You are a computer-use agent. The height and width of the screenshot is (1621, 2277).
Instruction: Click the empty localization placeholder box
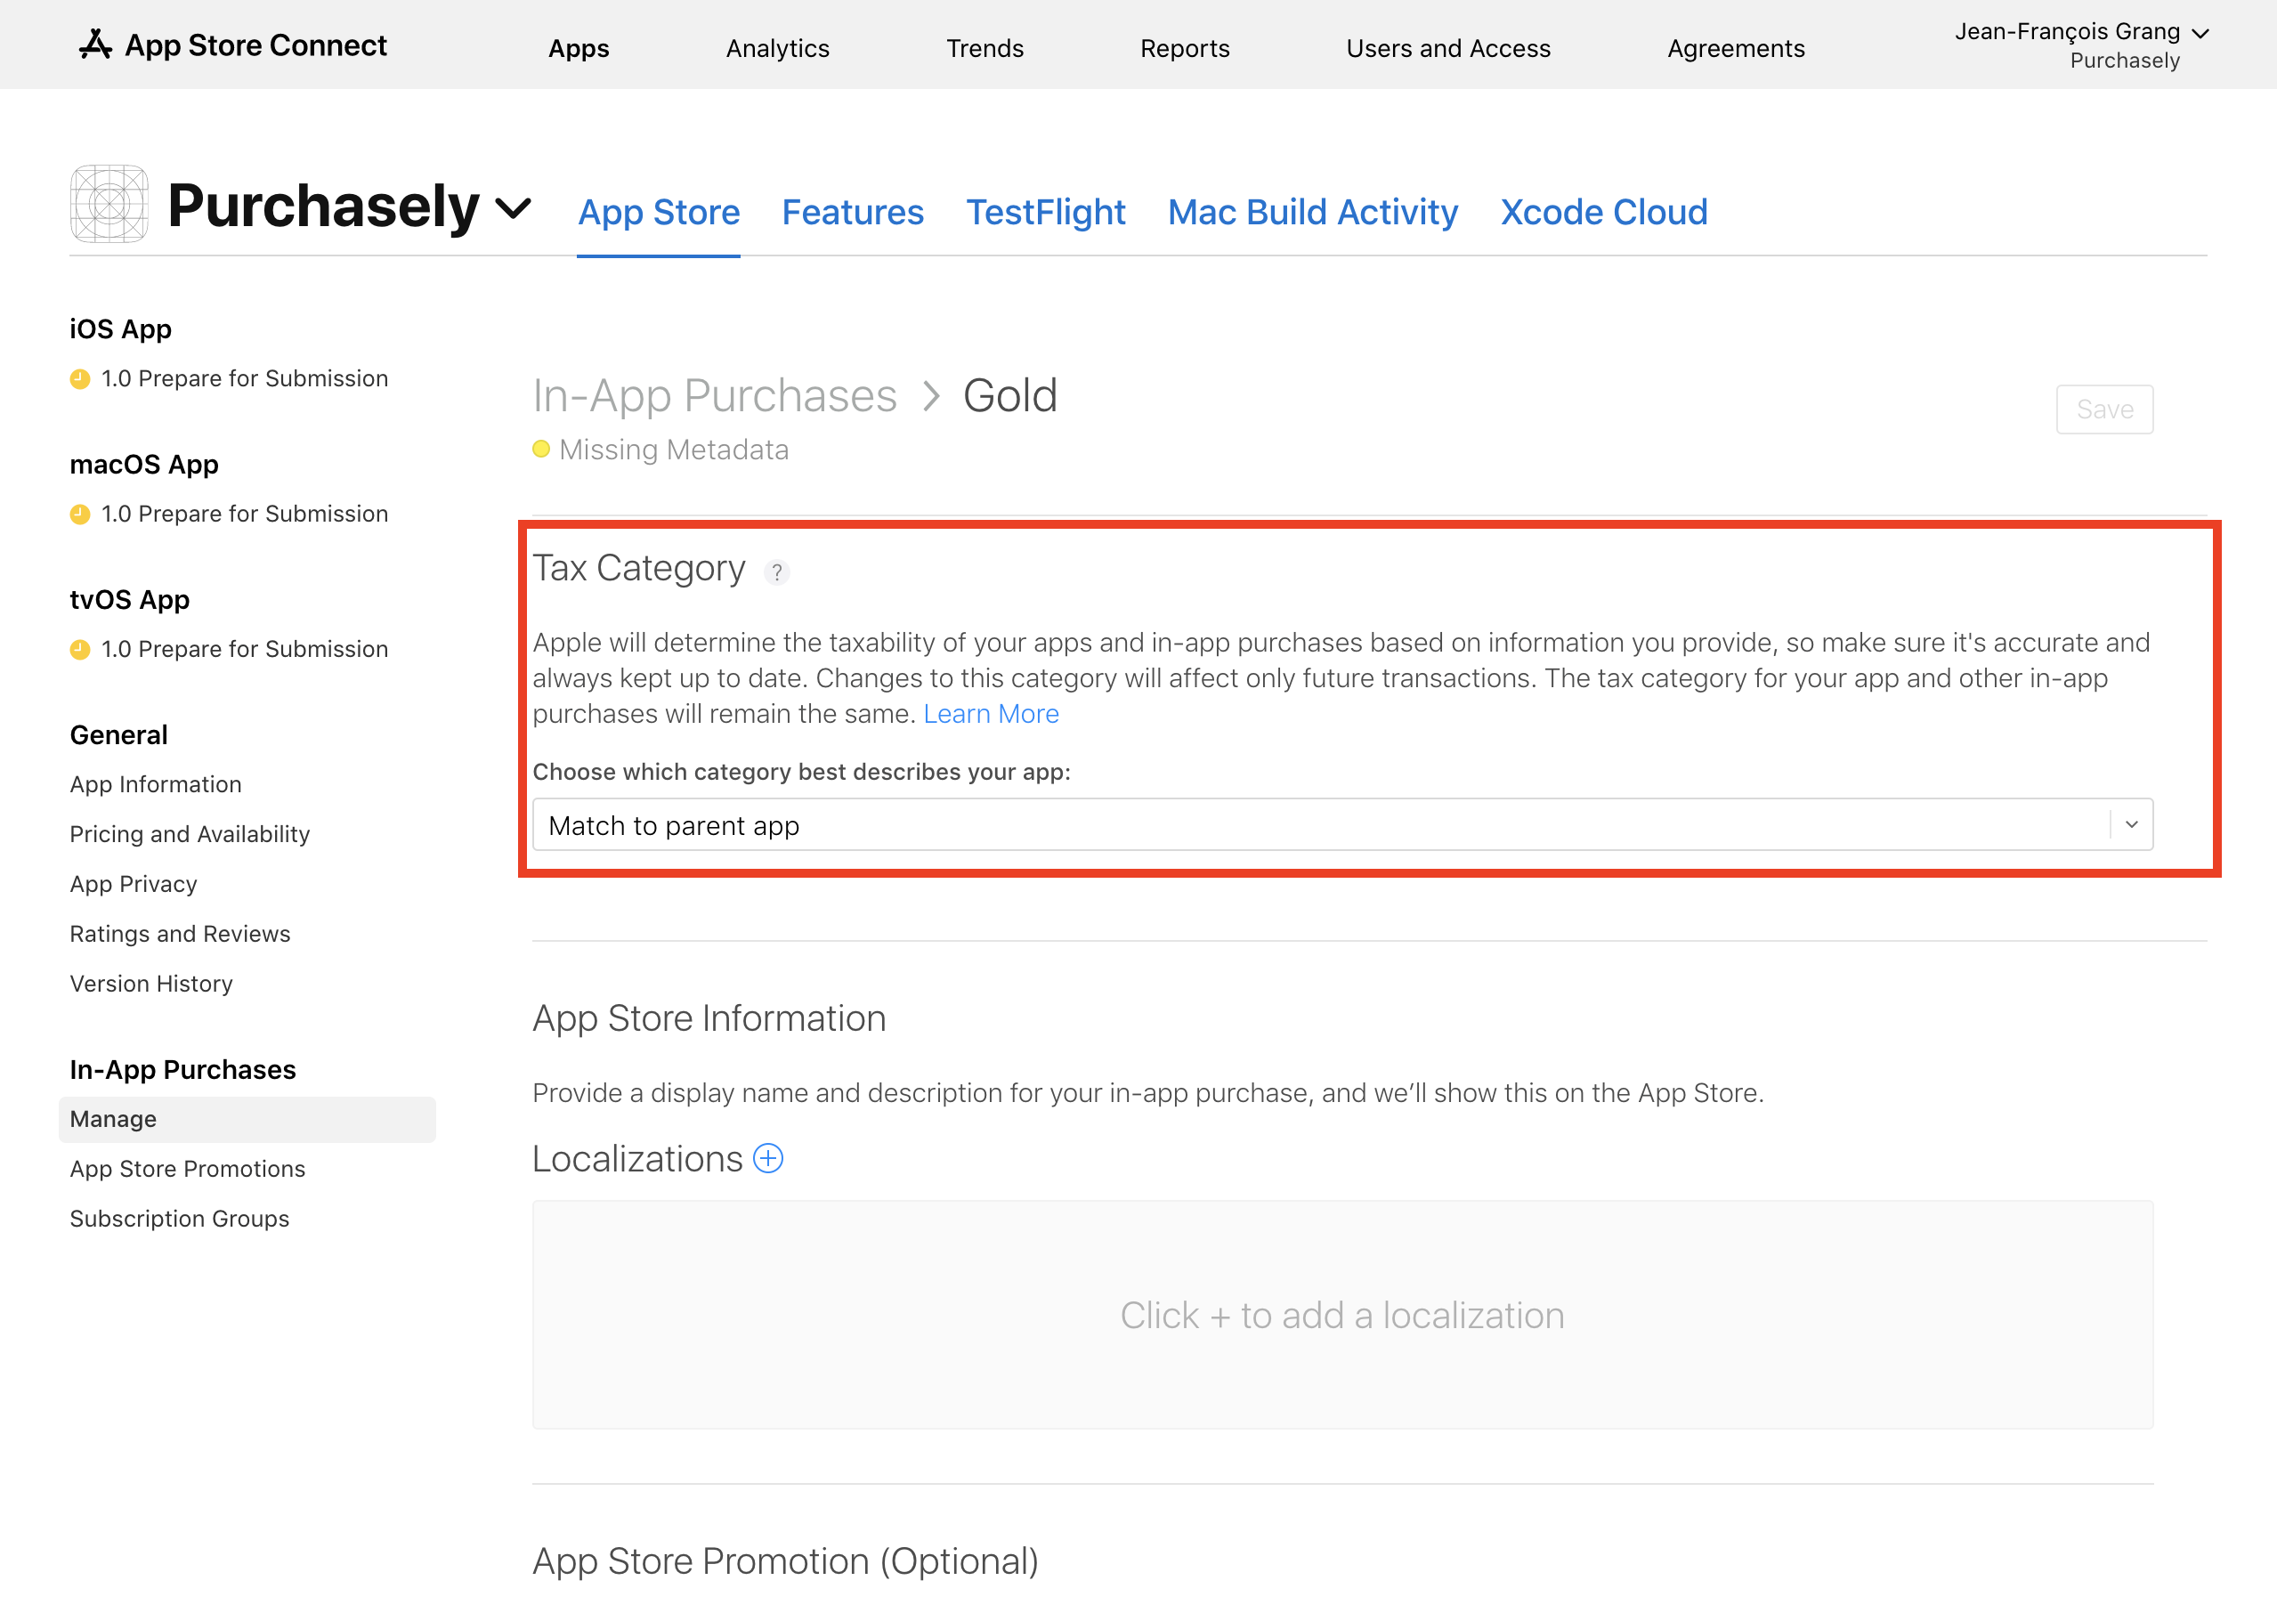pos(1342,1315)
